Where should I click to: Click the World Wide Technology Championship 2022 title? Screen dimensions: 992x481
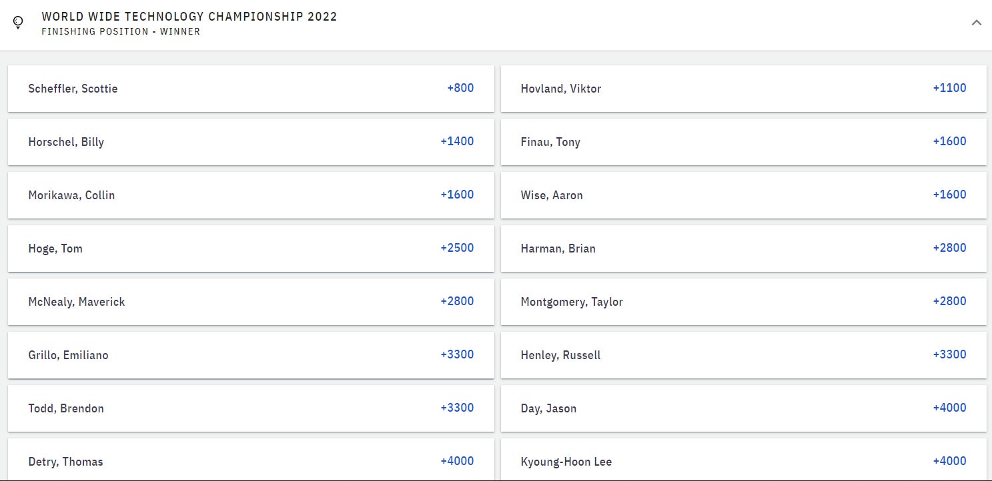[189, 17]
